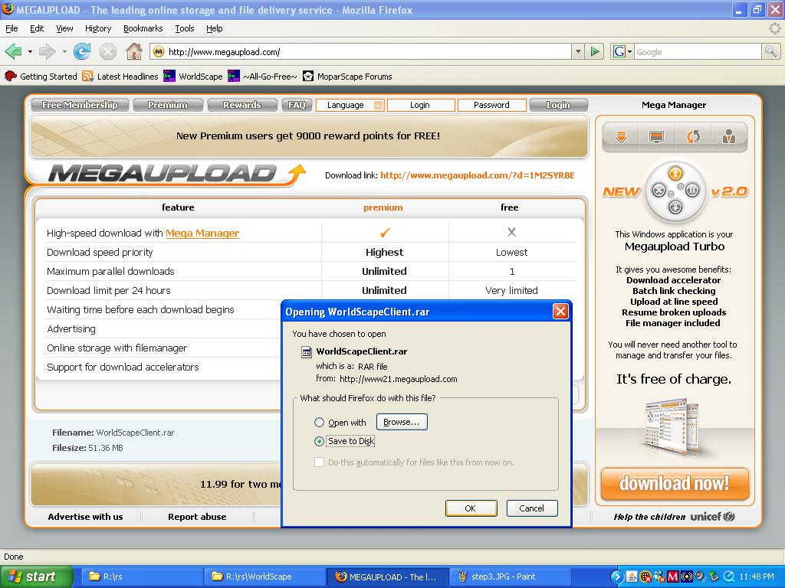The height and width of the screenshot is (588, 785).
Task: Open the Edit menu
Action: (x=37, y=28)
